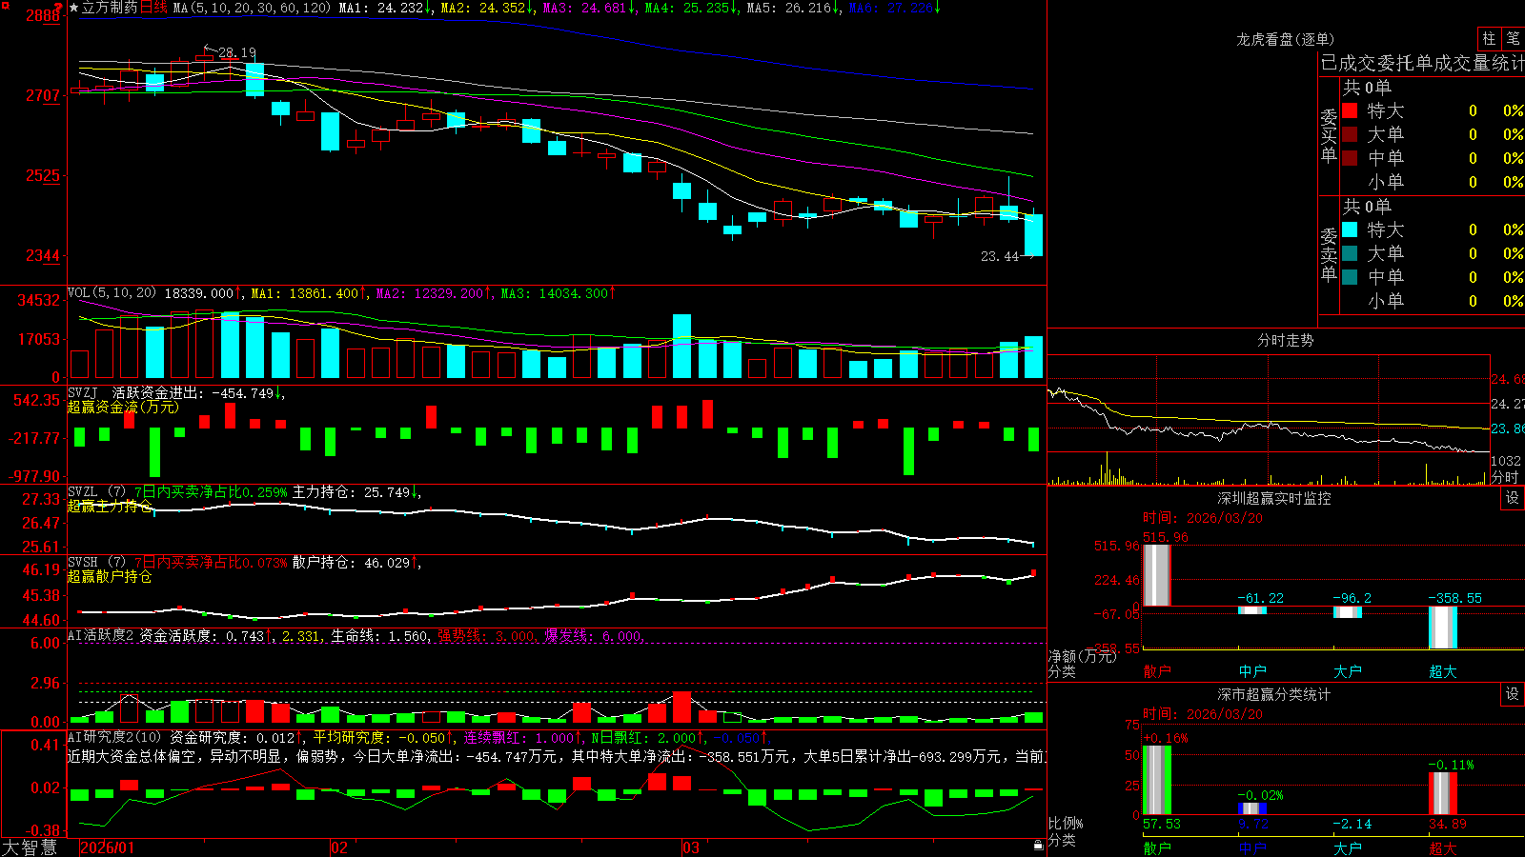Screen dimensions: 1525x857
Task: Click the 笔 (tick) view button
Action: click(1514, 39)
